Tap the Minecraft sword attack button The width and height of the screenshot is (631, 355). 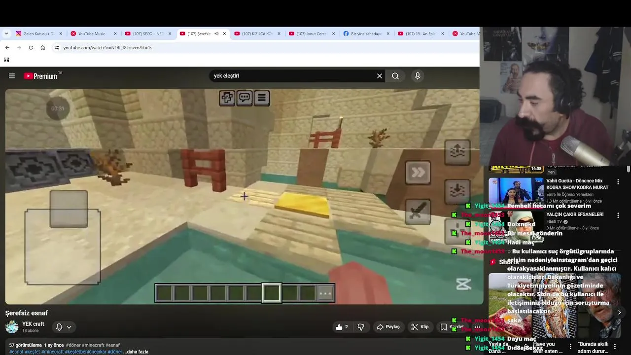(x=418, y=212)
